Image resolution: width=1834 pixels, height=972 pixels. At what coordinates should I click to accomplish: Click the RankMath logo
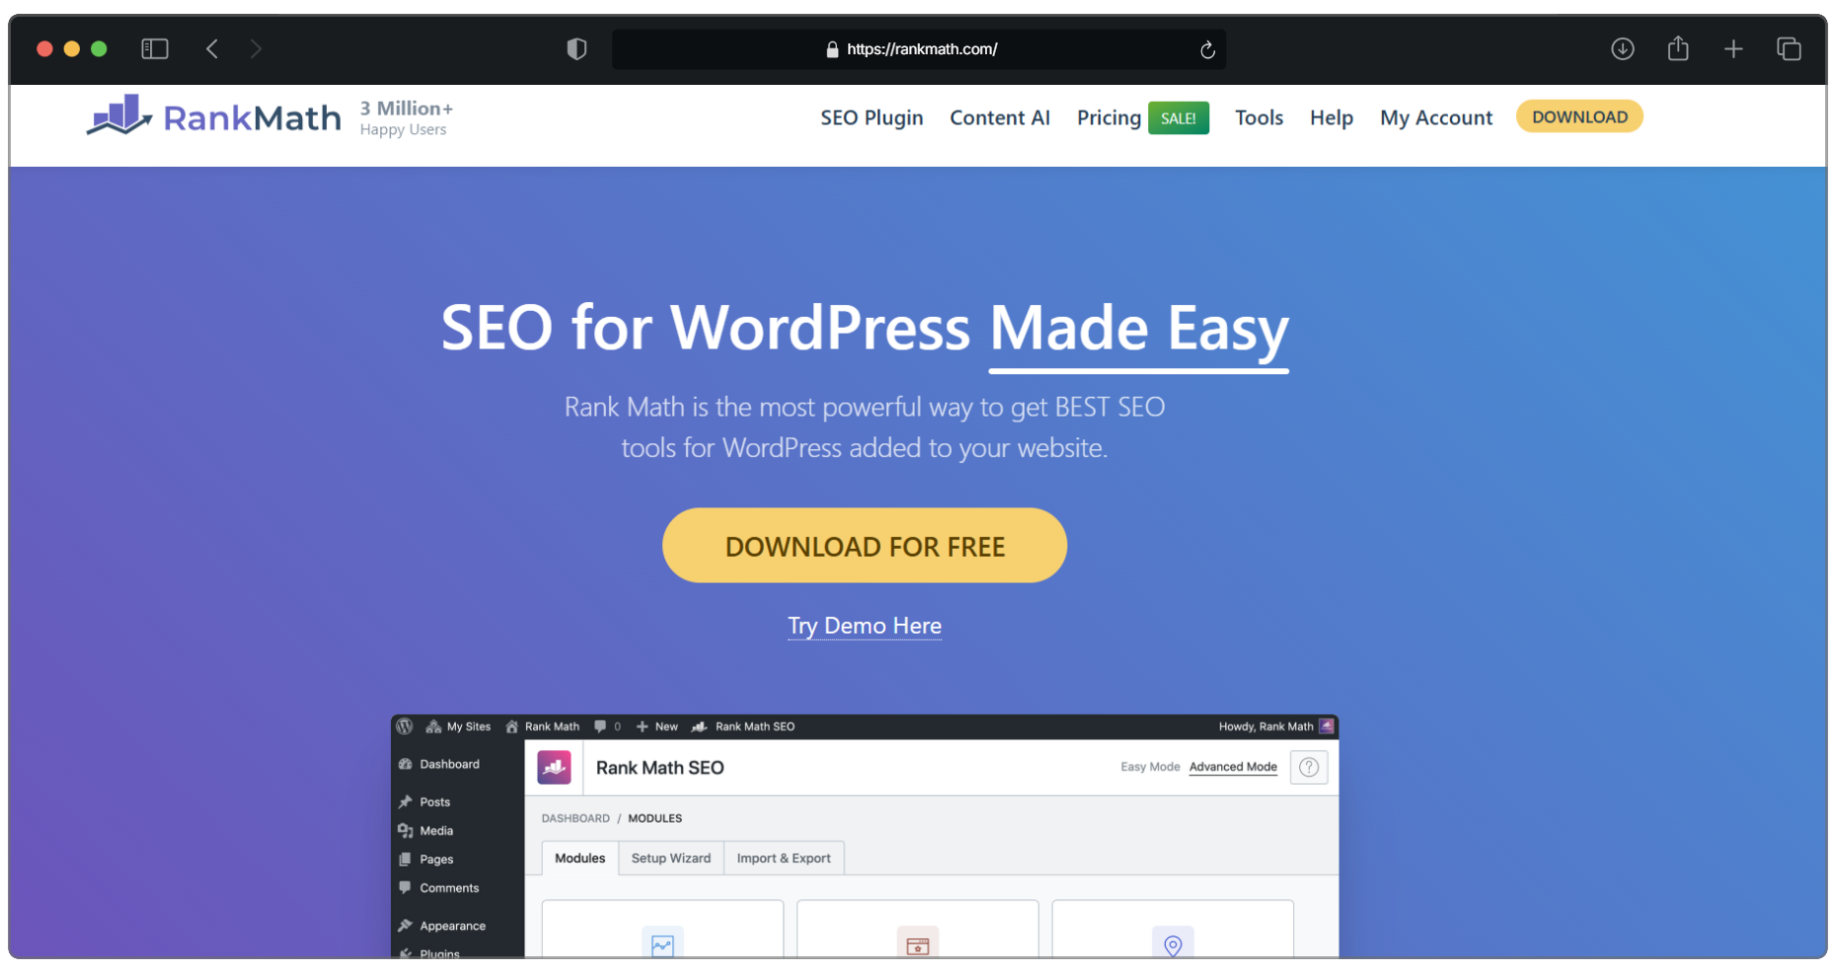(x=214, y=116)
